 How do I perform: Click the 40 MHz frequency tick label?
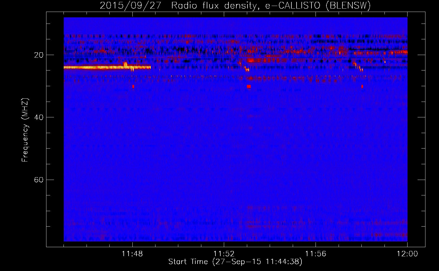tap(39, 117)
